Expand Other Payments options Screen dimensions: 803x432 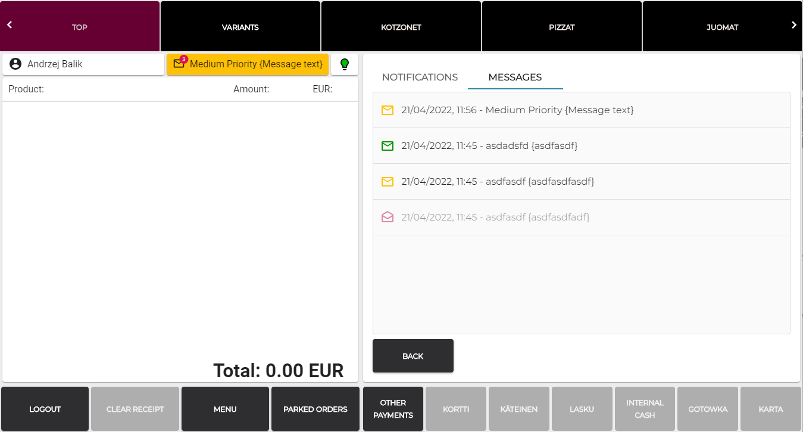pyautogui.click(x=393, y=409)
